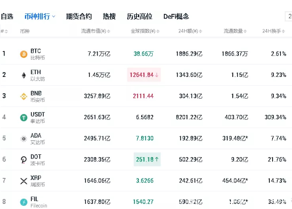Sort by 流通市值 column arrows
Screen dimensions: 292x209
click(x=109, y=32)
